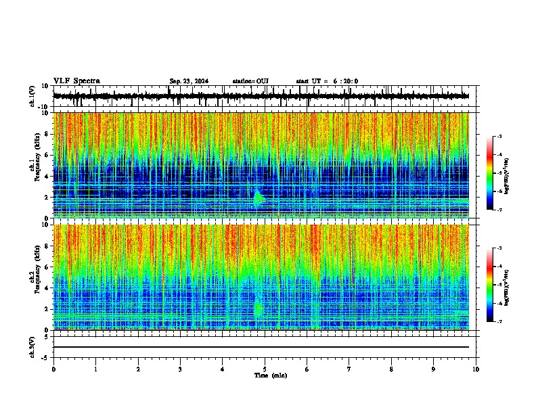Screen dimensions: 536x414
Task: Click the time axis tick label "9"
Action: pos(433,369)
